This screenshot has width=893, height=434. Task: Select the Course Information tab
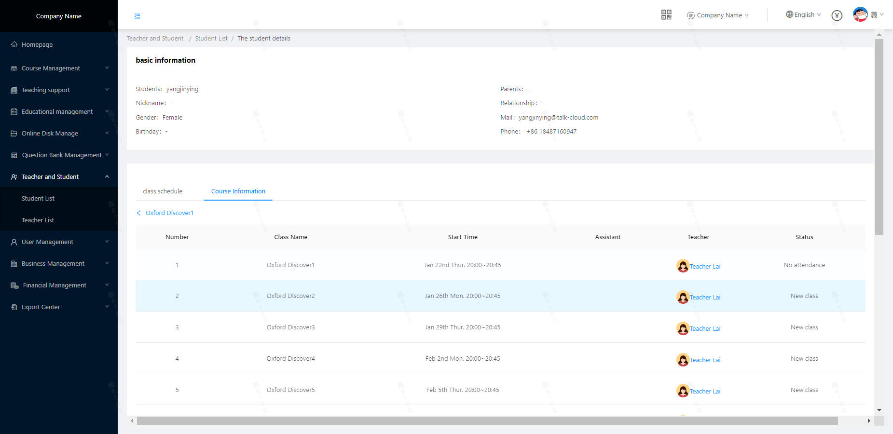238,191
